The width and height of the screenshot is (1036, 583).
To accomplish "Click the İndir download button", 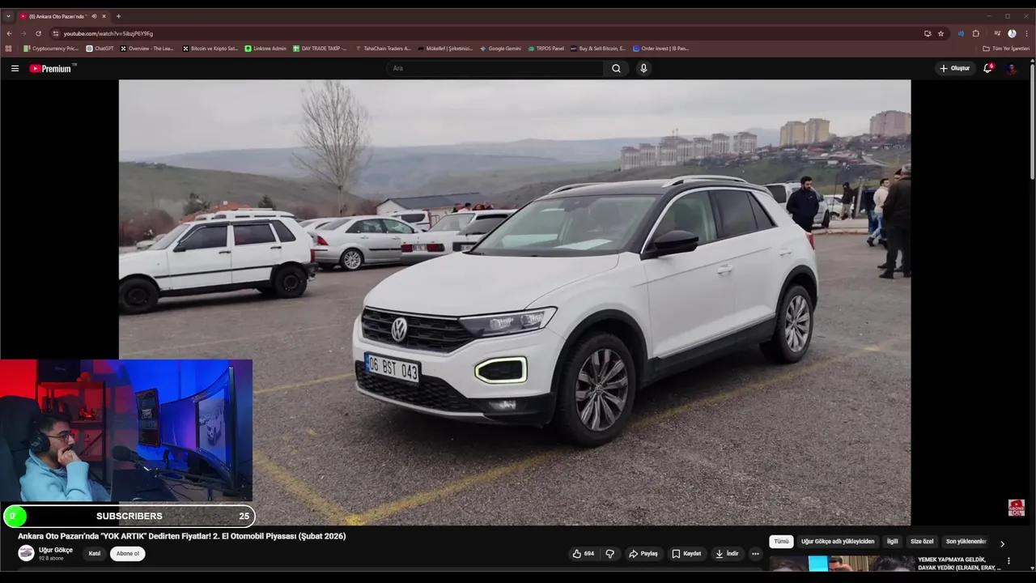I will coord(727,554).
